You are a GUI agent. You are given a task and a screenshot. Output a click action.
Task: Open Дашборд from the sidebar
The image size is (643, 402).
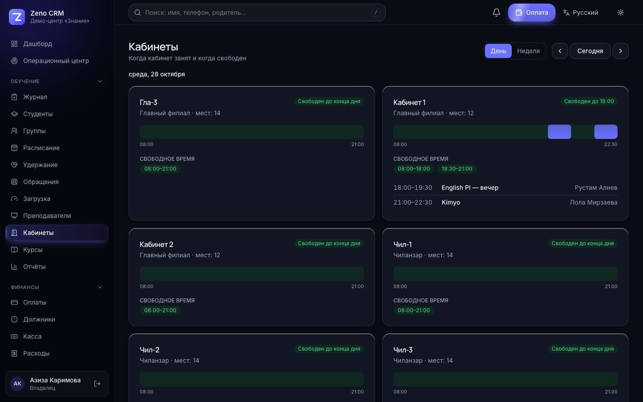point(57,44)
